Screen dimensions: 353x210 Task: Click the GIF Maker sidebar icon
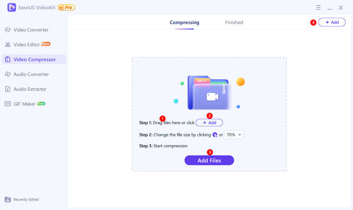8,104
